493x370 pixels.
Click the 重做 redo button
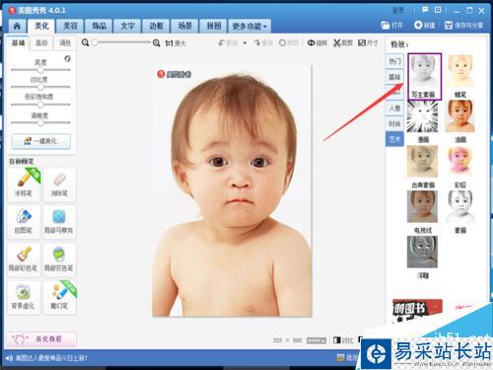[x=263, y=43]
